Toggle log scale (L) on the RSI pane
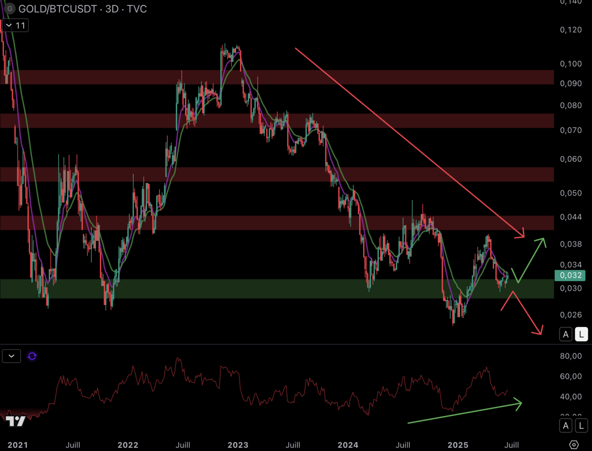Image resolution: width=592 pixels, height=451 pixels. click(x=581, y=426)
